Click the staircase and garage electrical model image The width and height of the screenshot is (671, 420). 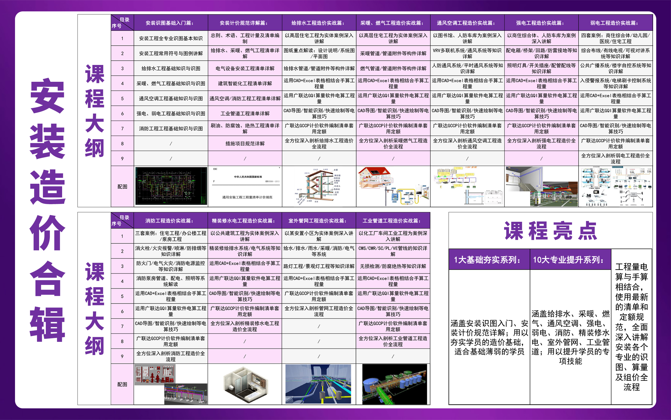(542, 186)
